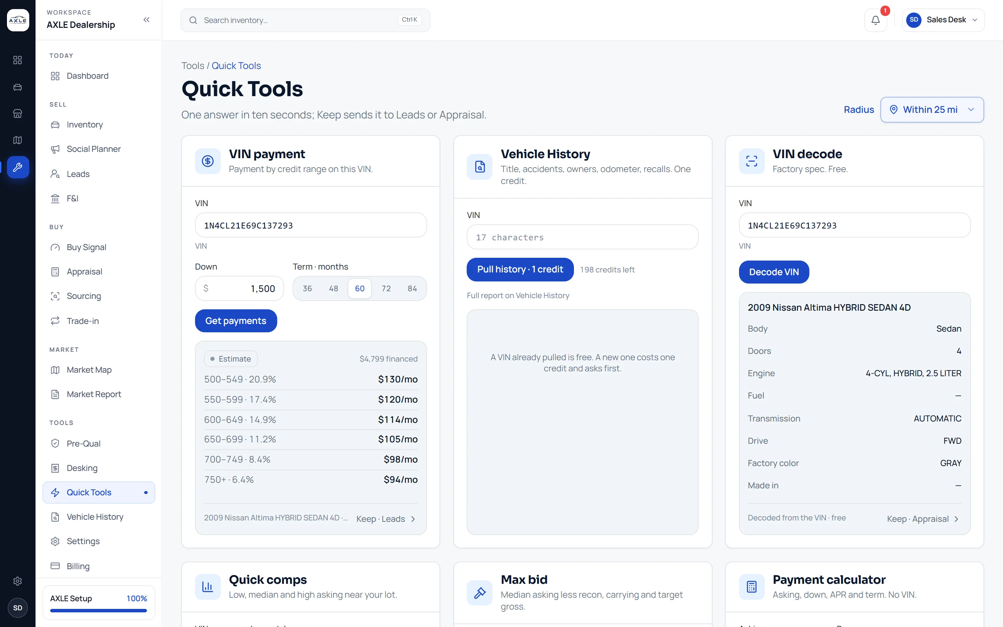This screenshot has width=1003, height=627.
Task: Open the Within 25 mi radius dropdown
Action: tap(932, 109)
